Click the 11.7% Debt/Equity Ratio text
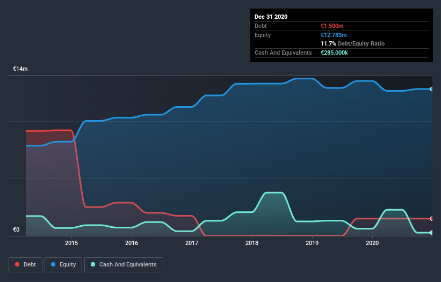This screenshot has width=441, height=282. (x=353, y=44)
